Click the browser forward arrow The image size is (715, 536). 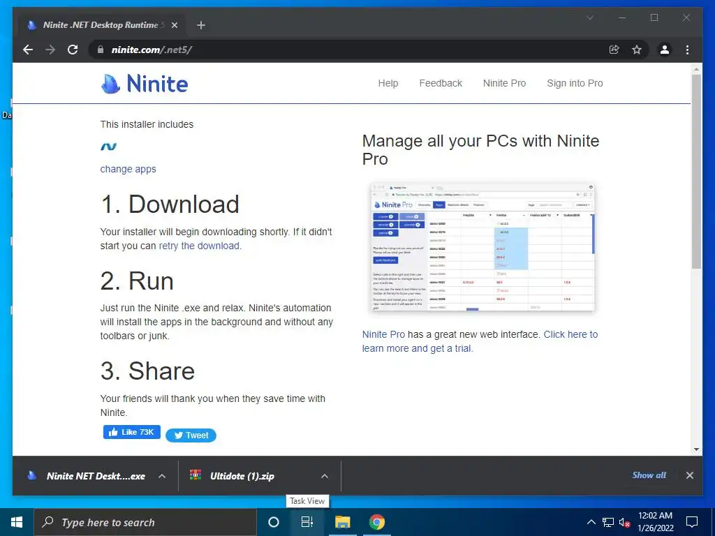[50, 50]
